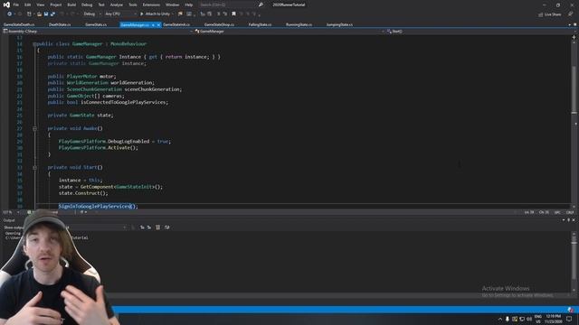Switch to the GameStateShop.cs tab
The image size is (579, 325).
(219, 24)
